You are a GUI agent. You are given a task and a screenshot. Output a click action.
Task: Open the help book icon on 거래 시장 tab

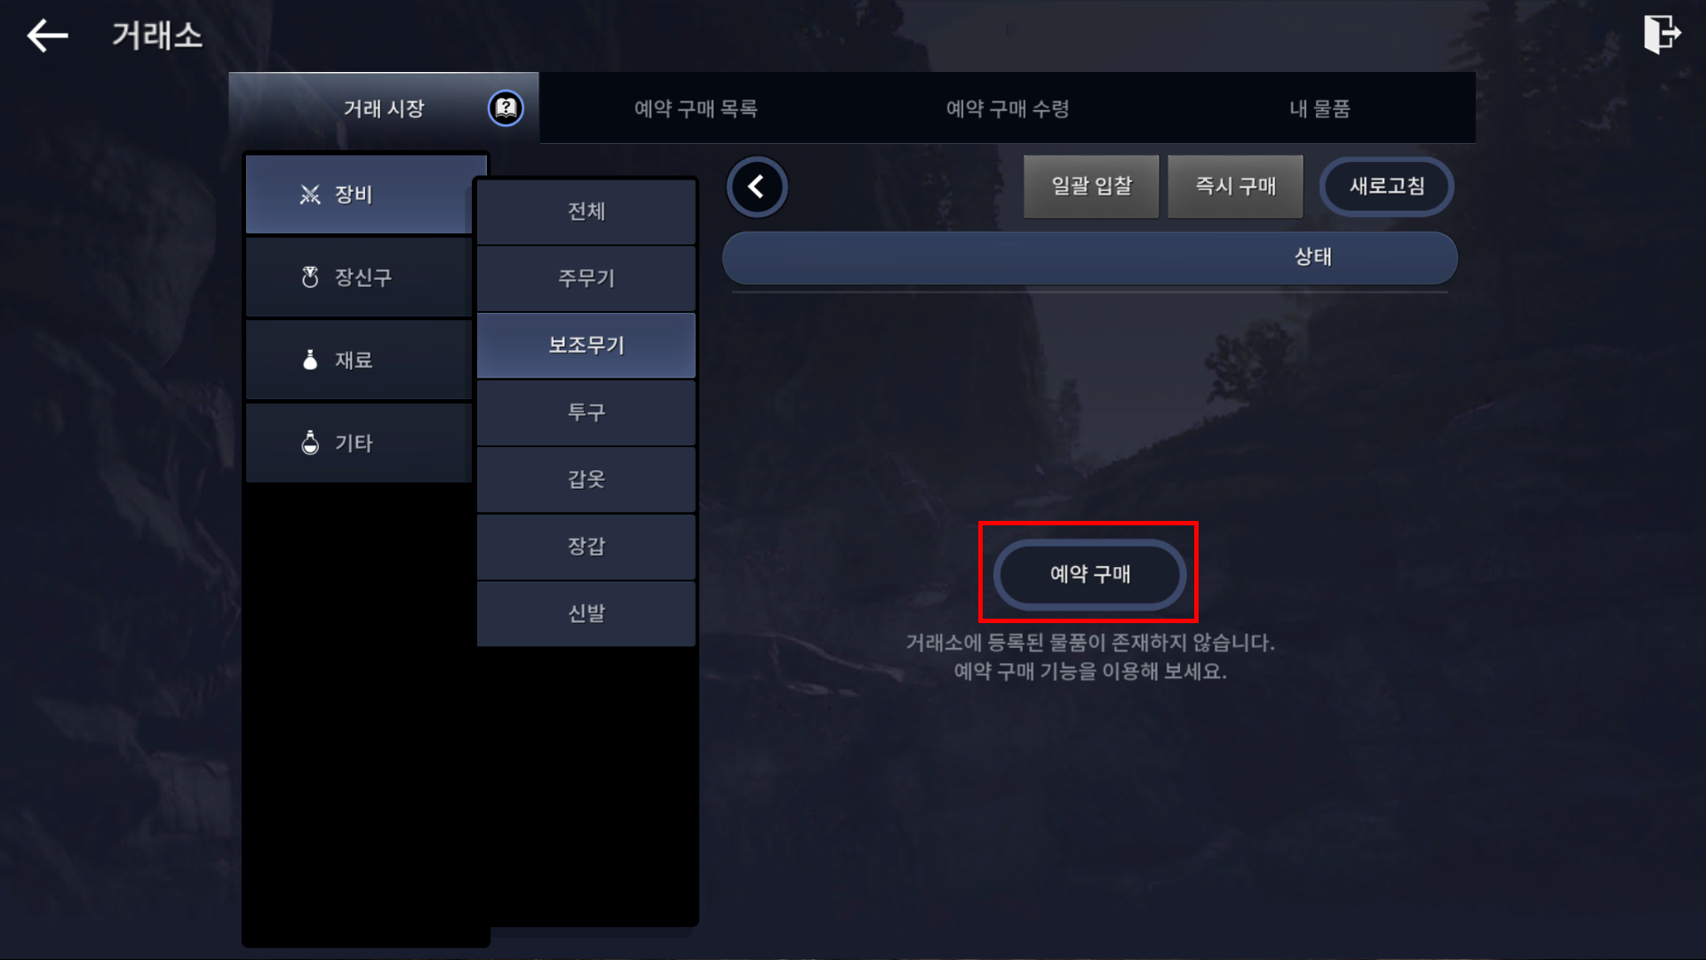(x=506, y=108)
